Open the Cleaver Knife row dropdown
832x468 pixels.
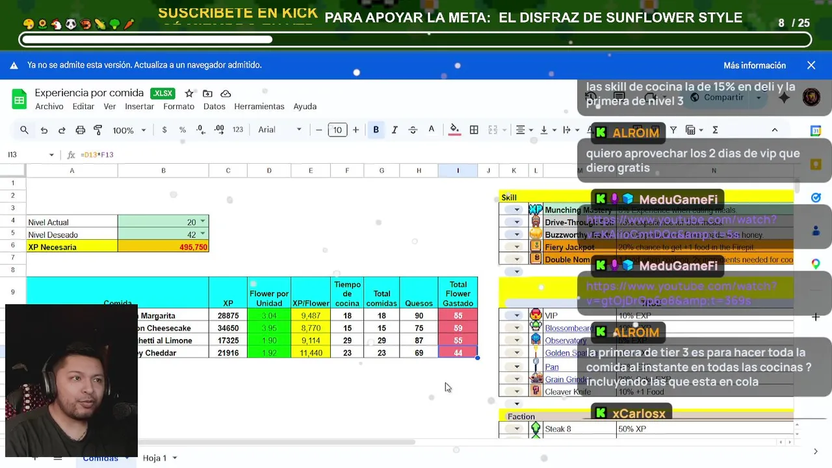(517, 391)
